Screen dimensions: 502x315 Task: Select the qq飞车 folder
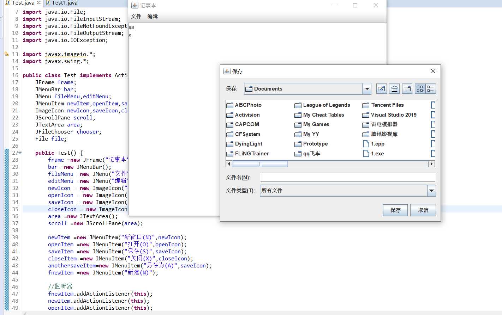point(307,154)
